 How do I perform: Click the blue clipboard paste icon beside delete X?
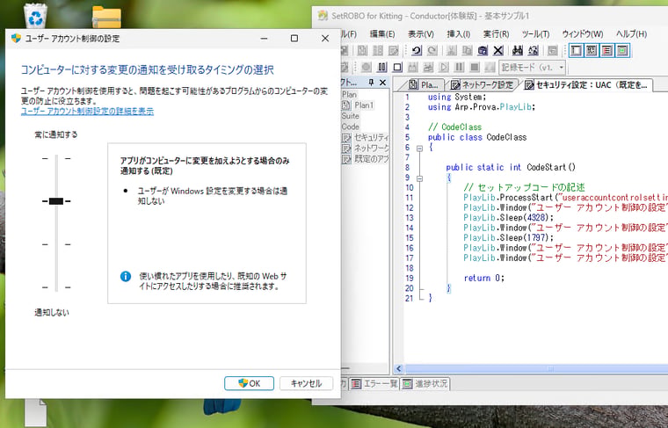(483, 51)
